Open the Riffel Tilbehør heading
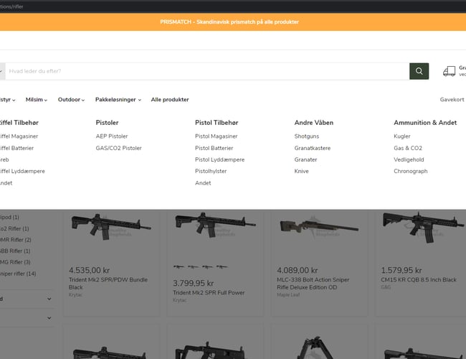Image resolution: width=466 pixels, height=359 pixels. (19, 123)
